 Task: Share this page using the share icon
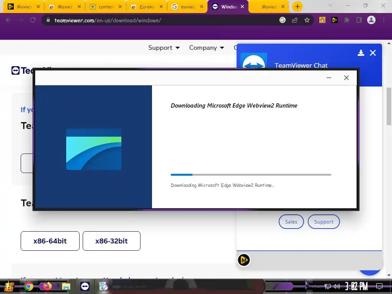(295, 20)
